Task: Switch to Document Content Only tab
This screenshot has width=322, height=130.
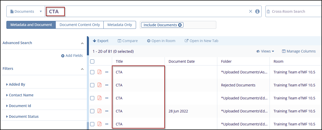Action: tap(79, 25)
